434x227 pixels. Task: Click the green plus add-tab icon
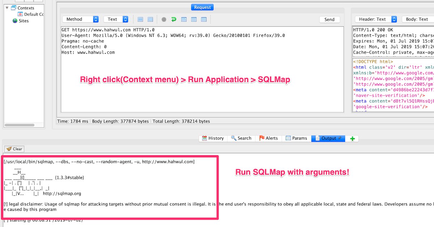click(x=353, y=138)
